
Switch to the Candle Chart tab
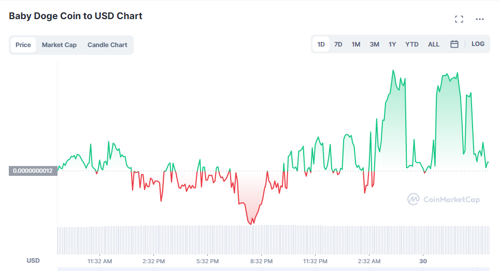click(x=107, y=45)
